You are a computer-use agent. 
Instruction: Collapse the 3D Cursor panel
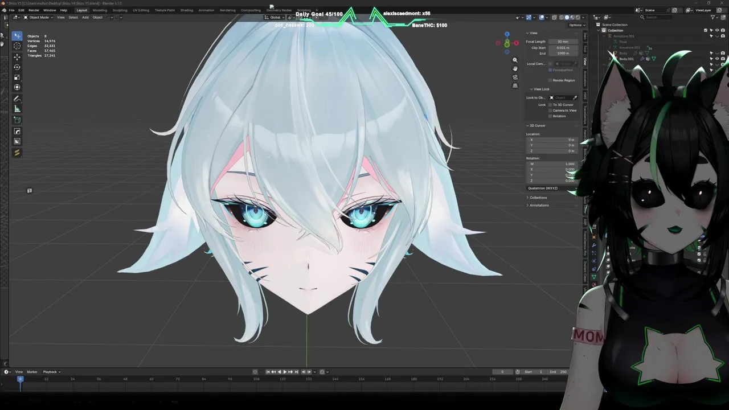pos(536,125)
